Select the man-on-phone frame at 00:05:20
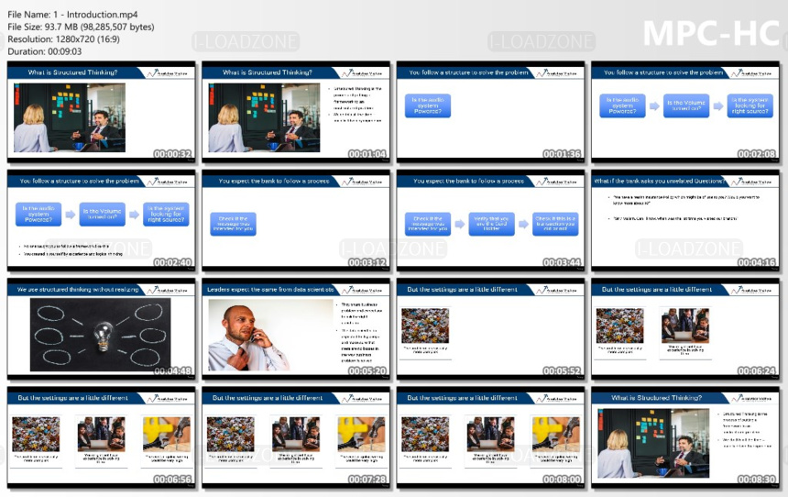Image resolution: width=788 pixels, height=497 pixels. [295, 329]
